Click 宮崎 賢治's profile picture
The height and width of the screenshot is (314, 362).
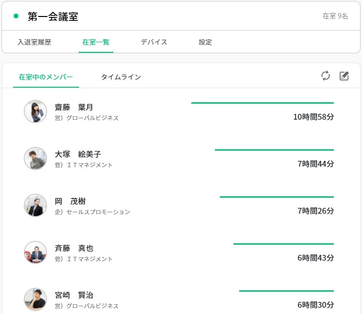point(35,299)
